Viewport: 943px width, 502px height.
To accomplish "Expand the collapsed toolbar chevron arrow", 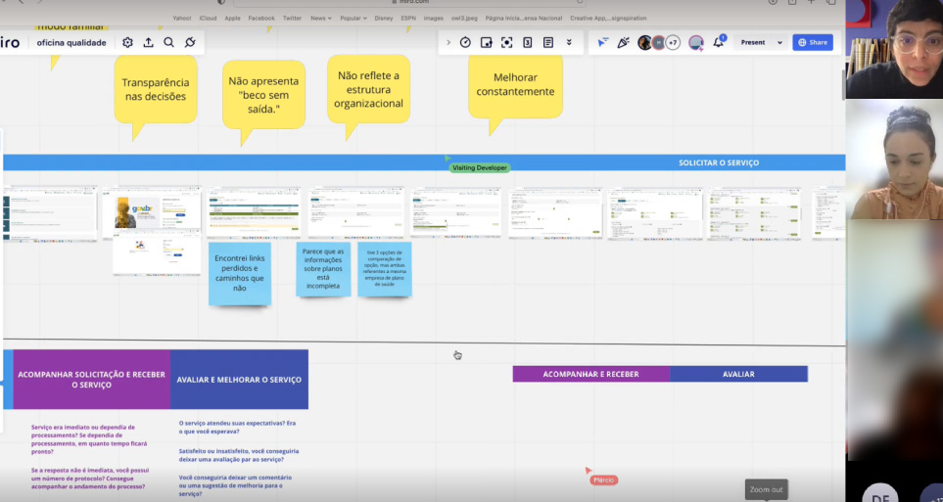I will click(448, 43).
